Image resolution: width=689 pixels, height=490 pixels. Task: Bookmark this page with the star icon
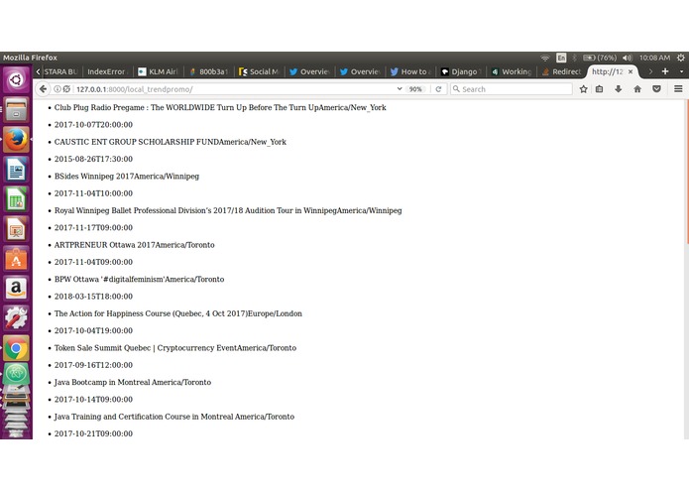coord(583,89)
